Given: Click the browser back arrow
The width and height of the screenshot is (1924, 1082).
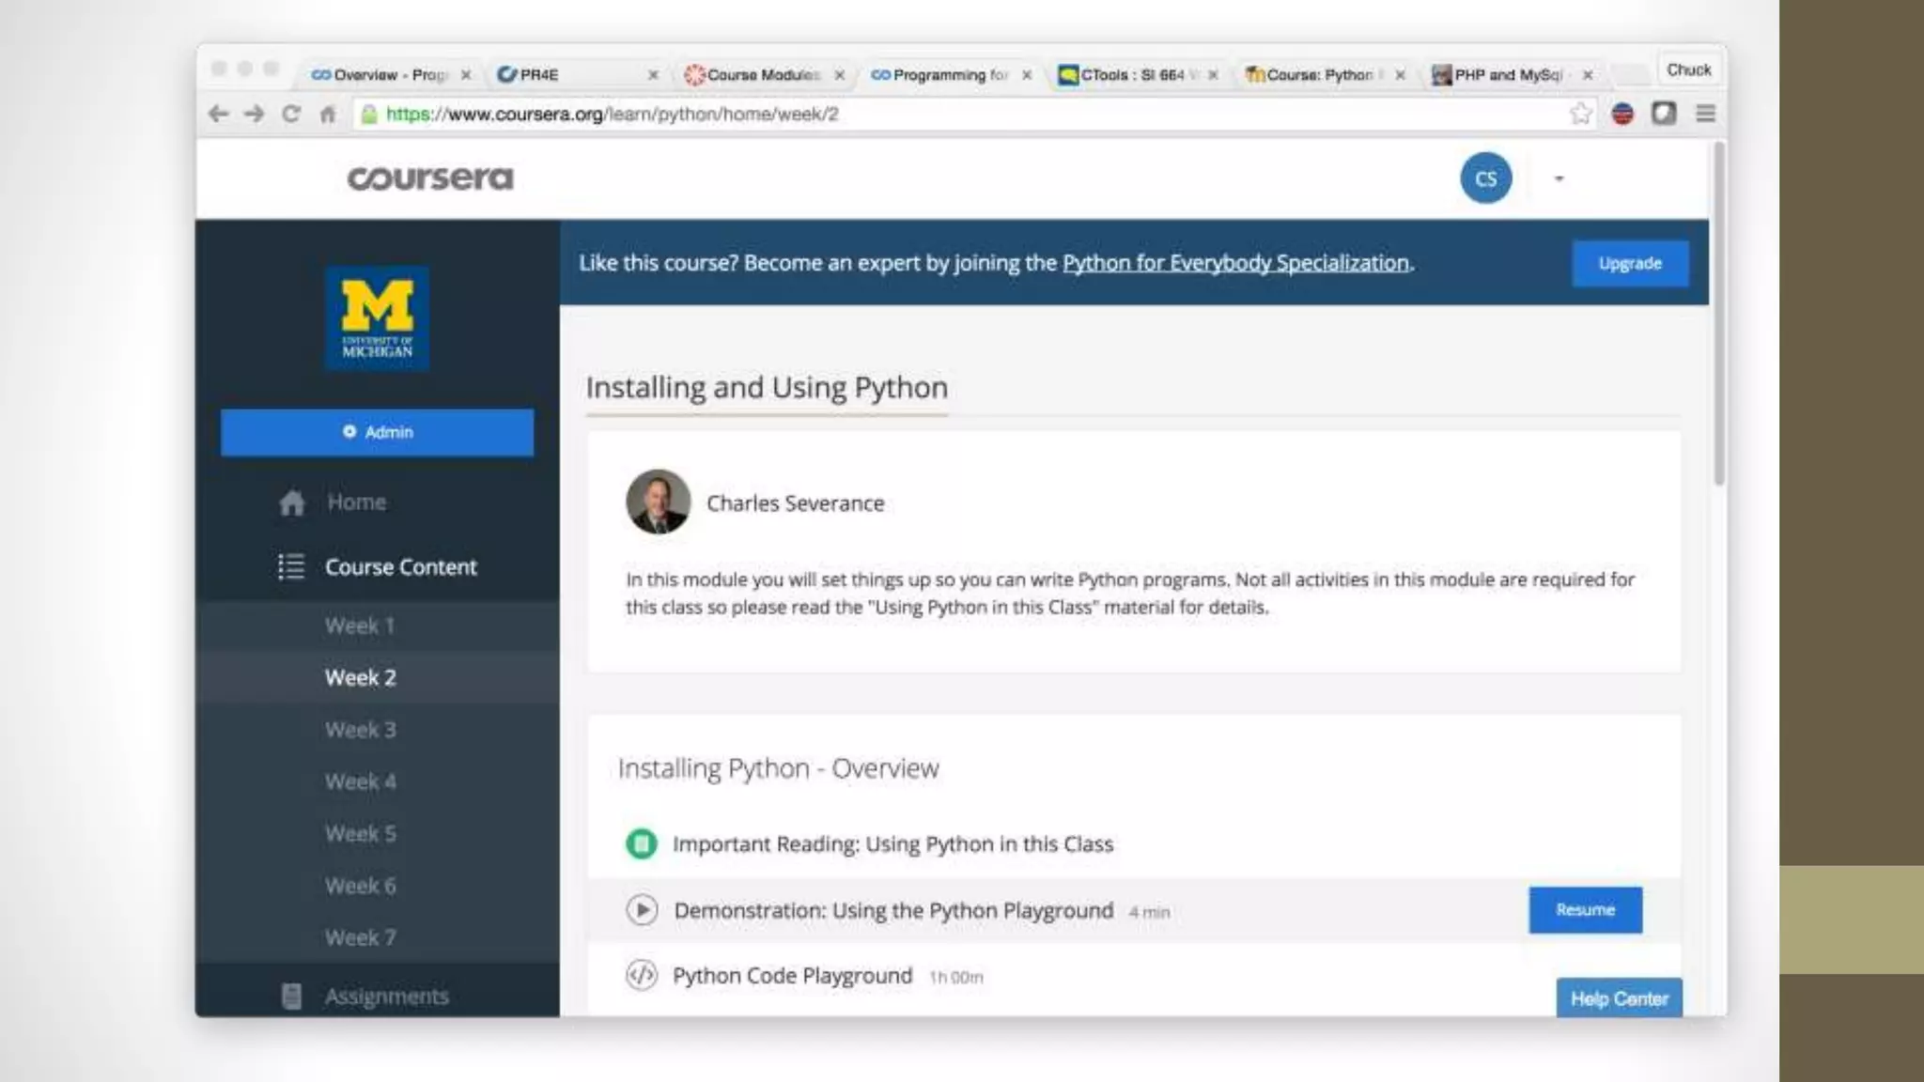Looking at the screenshot, I should [218, 114].
